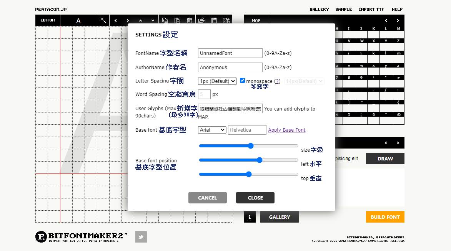The width and height of the screenshot is (451, 251).
Task: Click the trash icon to clear glyph
Action: [190, 20]
